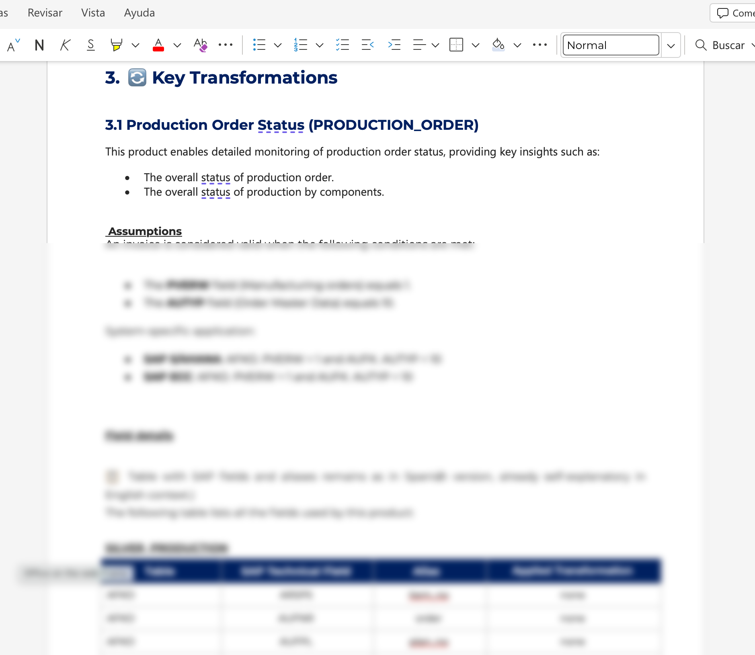Decrease the paragraph indent
This screenshot has width=755, height=655.
pyautogui.click(x=368, y=45)
